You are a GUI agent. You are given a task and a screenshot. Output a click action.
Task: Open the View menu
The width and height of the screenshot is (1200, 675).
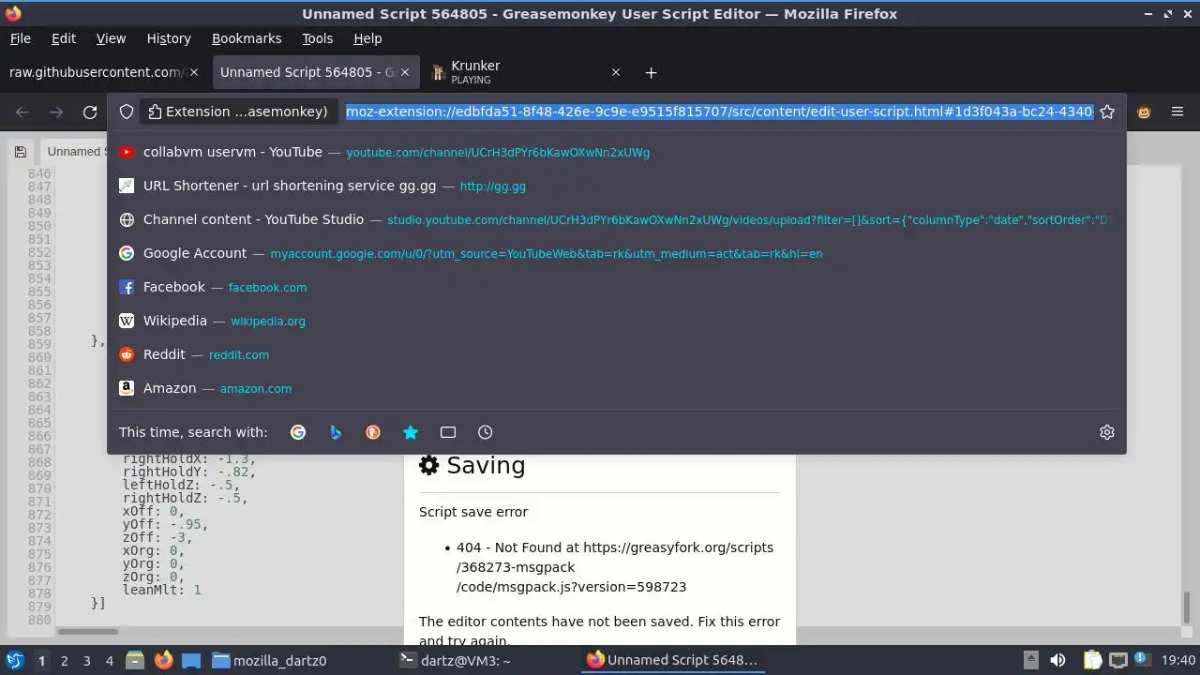[111, 38]
